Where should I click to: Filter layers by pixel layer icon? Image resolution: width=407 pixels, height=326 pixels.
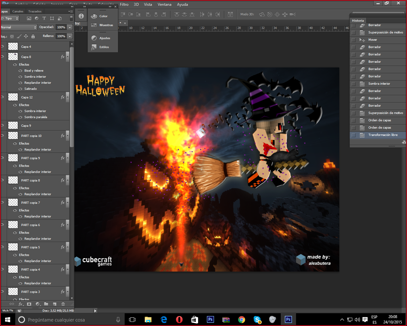[x=29, y=18]
